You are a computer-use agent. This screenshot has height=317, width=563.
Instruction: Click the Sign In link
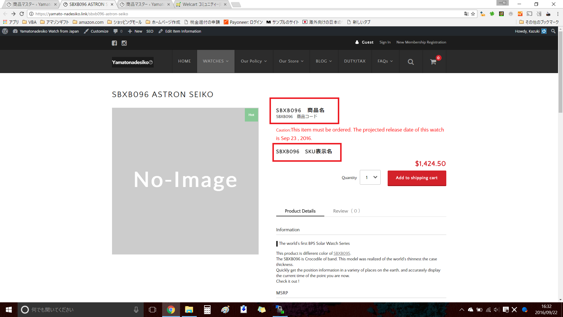click(385, 42)
